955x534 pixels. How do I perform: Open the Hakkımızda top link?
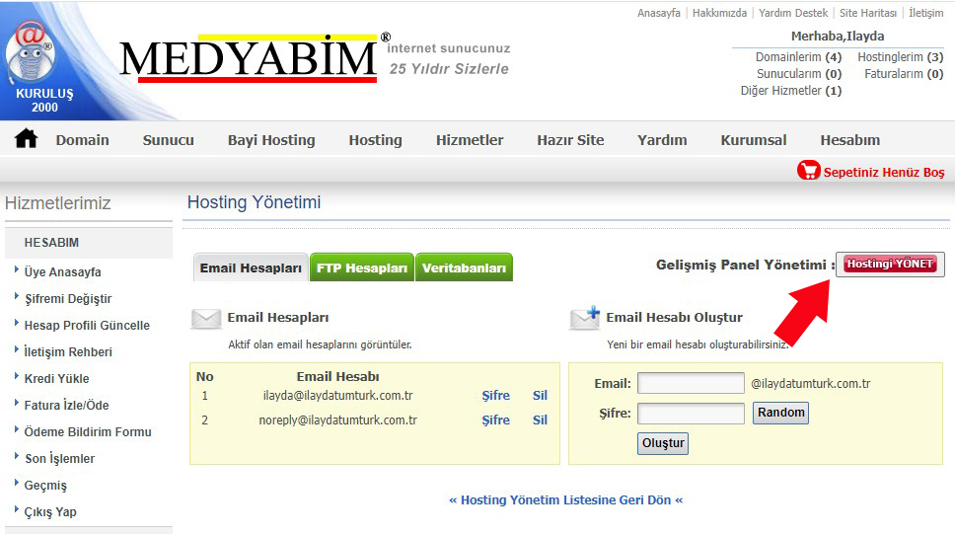tap(719, 13)
